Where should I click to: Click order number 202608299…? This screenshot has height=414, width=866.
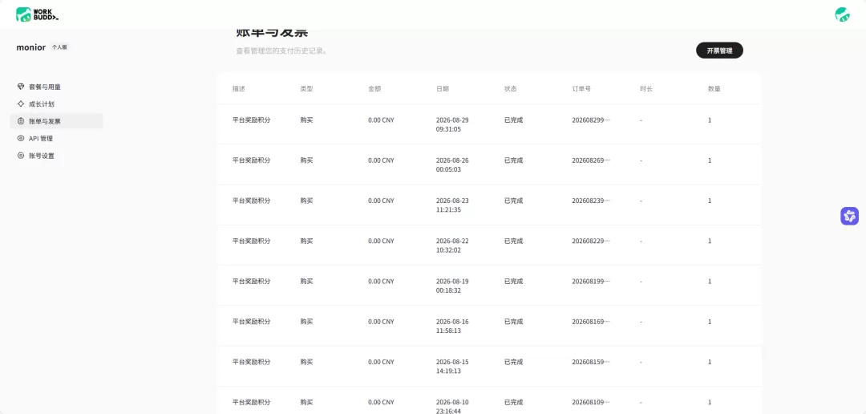[591, 120]
